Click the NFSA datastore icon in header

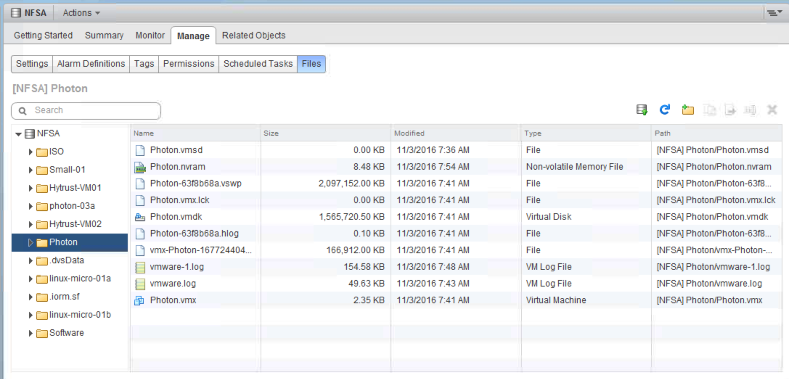(x=16, y=13)
